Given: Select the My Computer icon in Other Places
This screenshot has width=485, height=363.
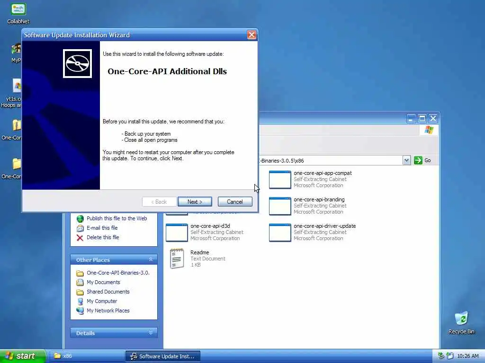Looking at the screenshot, I should (x=80, y=301).
